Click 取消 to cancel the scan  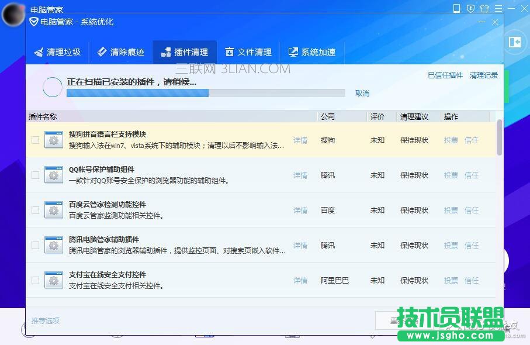click(362, 94)
